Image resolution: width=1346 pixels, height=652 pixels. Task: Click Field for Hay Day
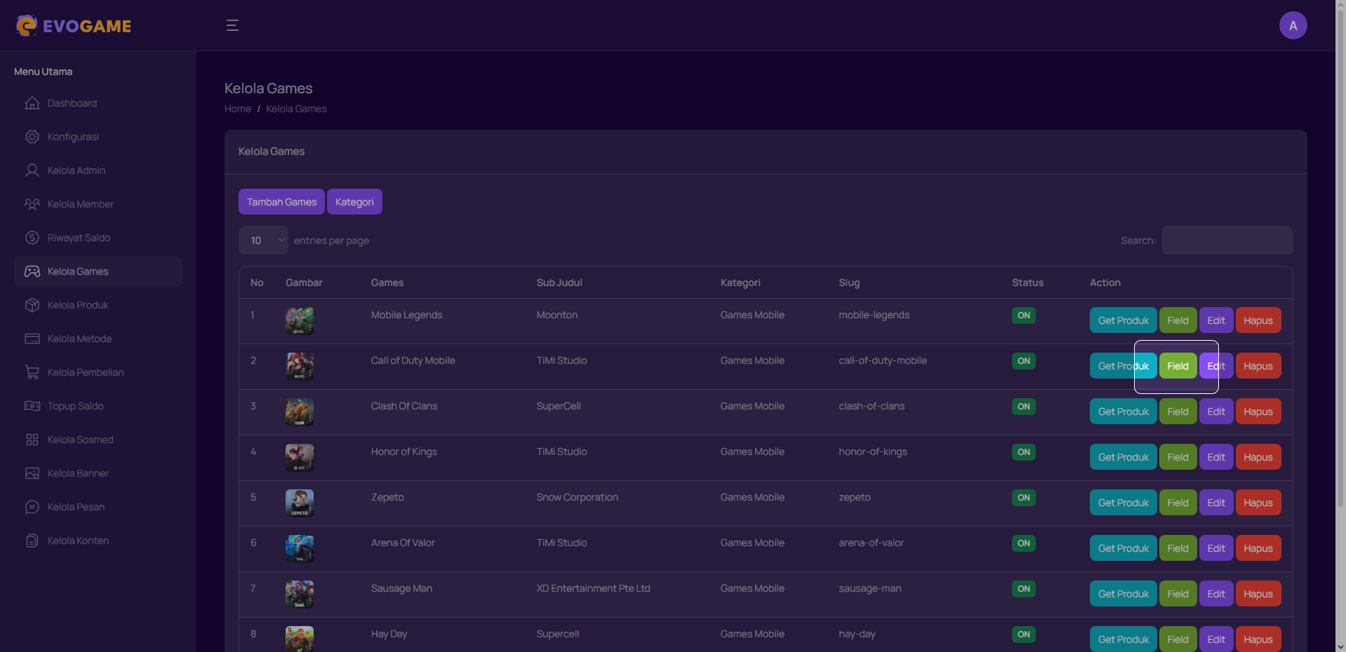pyautogui.click(x=1178, y=639)
